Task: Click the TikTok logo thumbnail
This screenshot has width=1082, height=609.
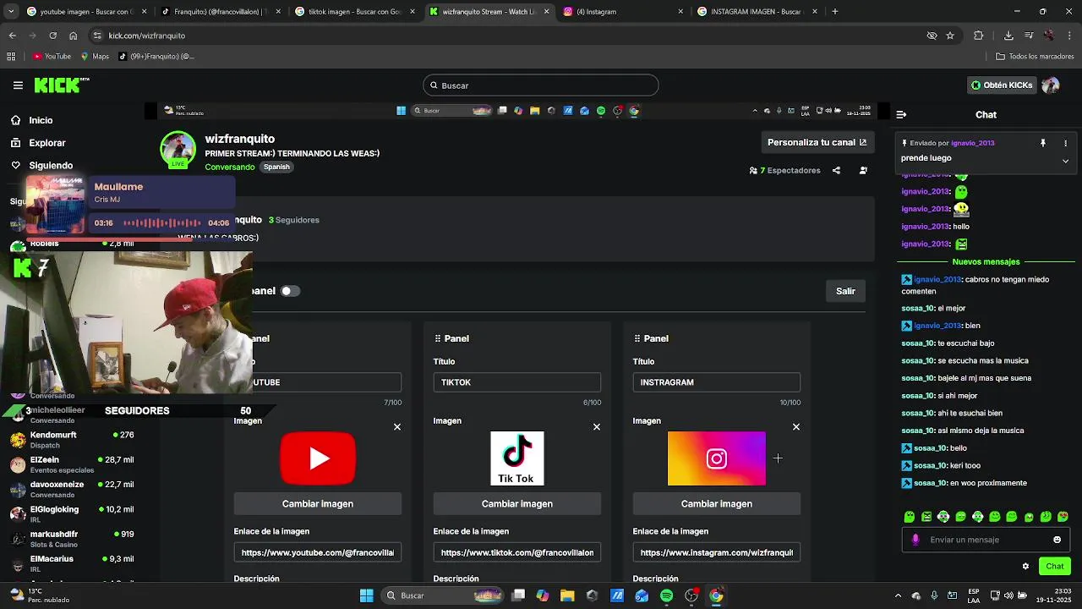Action: 517,458
